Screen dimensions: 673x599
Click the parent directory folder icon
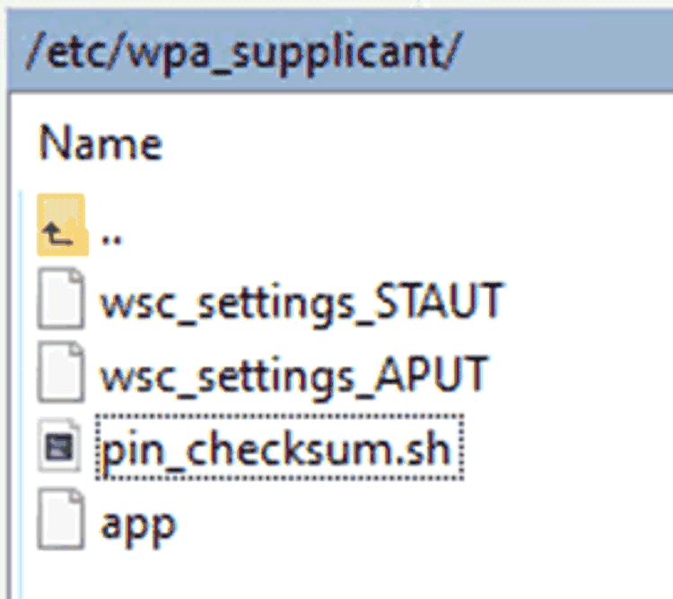click(60, 225)
